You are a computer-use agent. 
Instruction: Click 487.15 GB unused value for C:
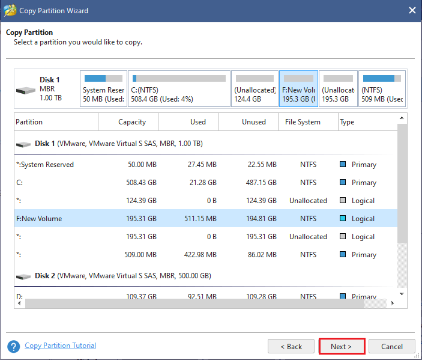pos(261,182)
